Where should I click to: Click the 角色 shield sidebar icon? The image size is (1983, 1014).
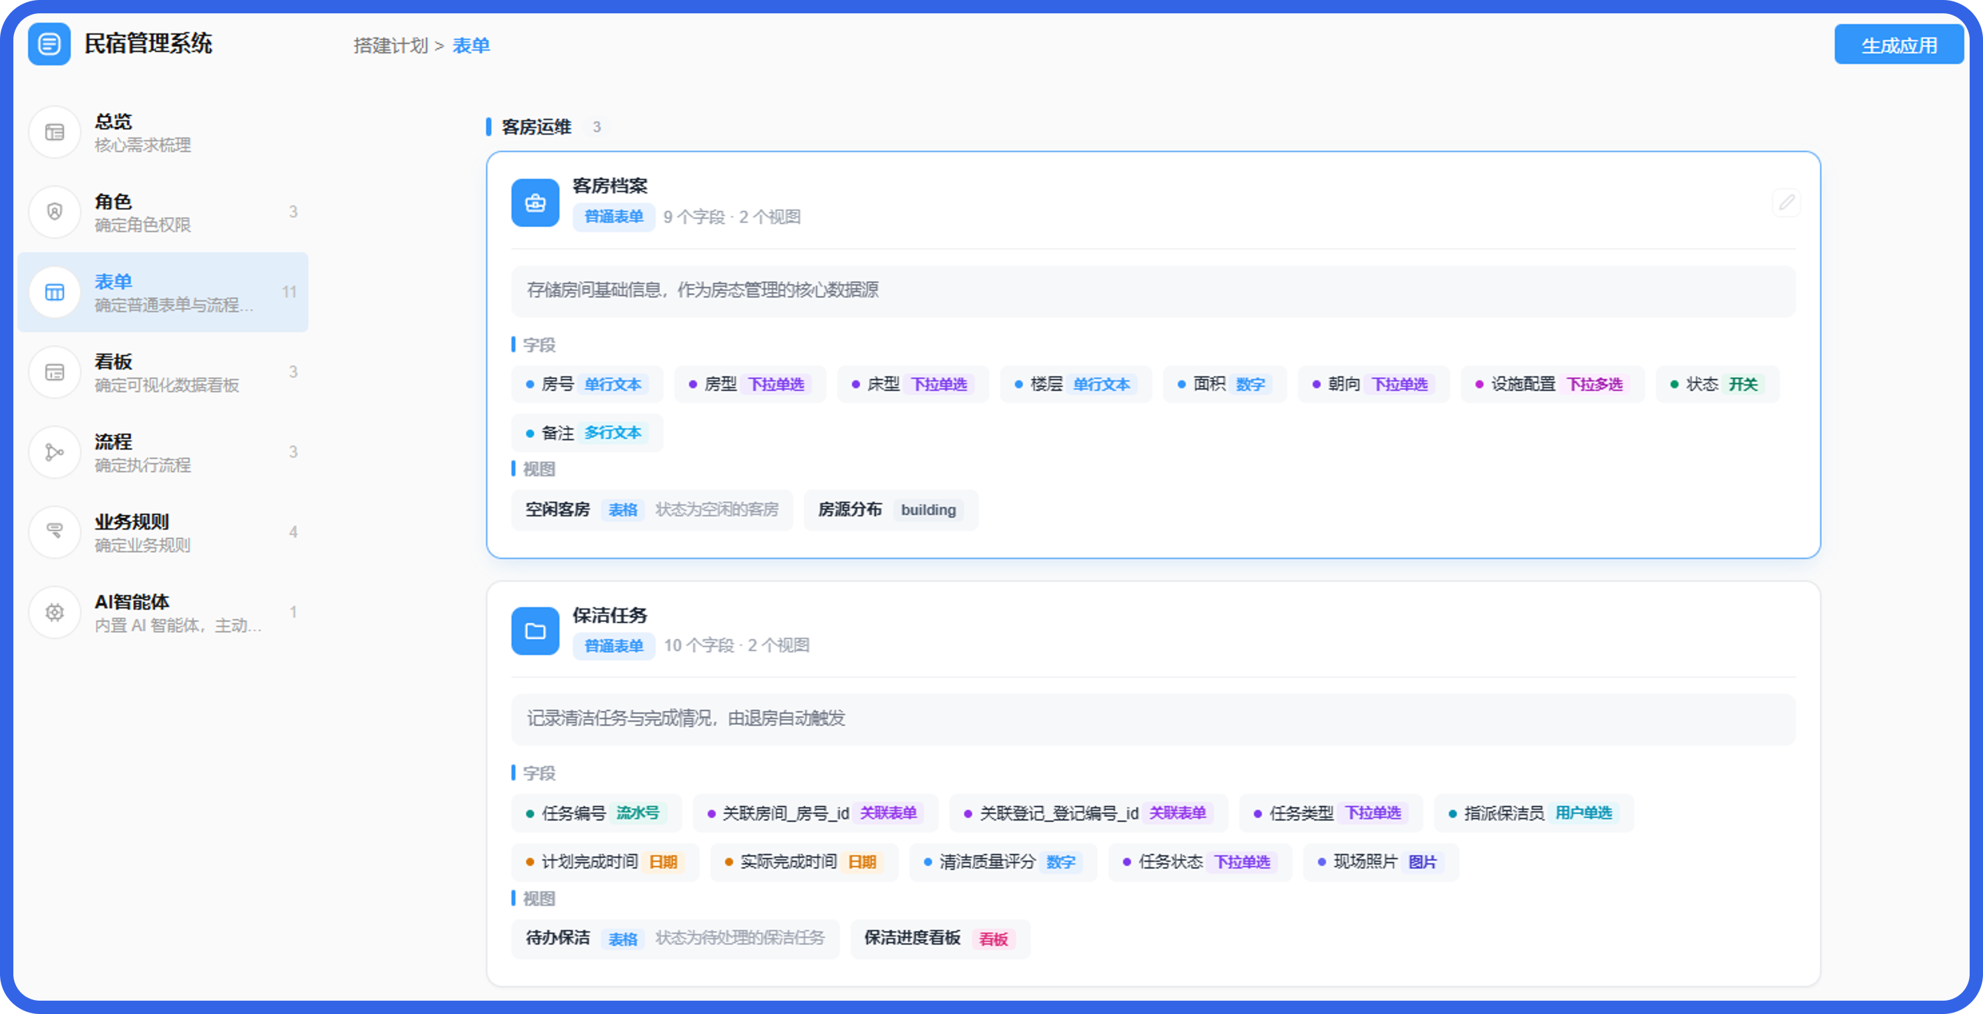pos(55,212)
